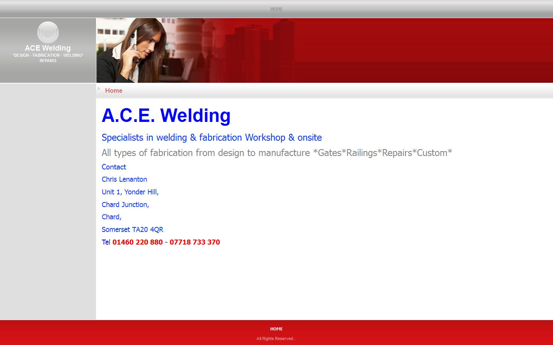Click the small arrow icon beside Home breadcrumb

pos(99,89)
